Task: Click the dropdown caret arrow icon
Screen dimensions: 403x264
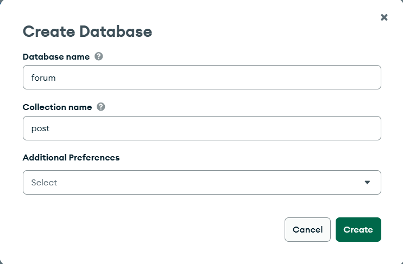Action: click(x=367, y=183)
